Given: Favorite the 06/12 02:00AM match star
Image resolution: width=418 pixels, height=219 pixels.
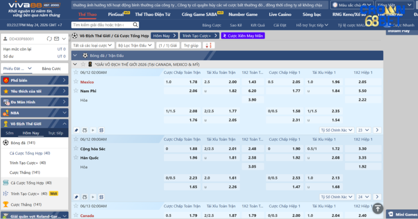Looking at the screenshot, I should [x=76, y=72].
